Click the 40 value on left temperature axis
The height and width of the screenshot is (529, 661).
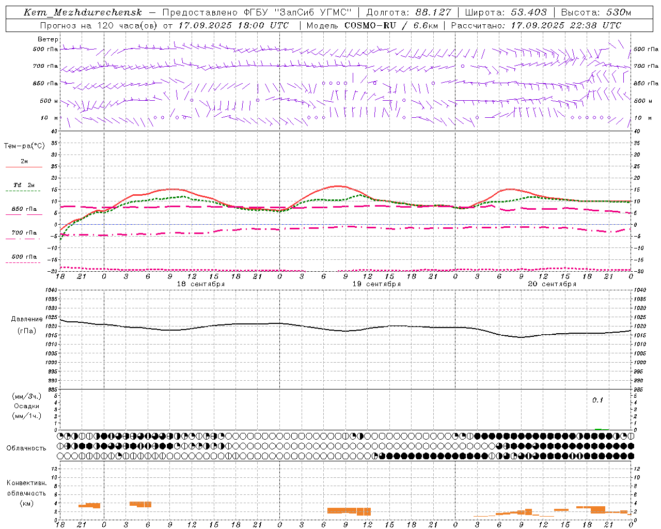tap(54, 131)
